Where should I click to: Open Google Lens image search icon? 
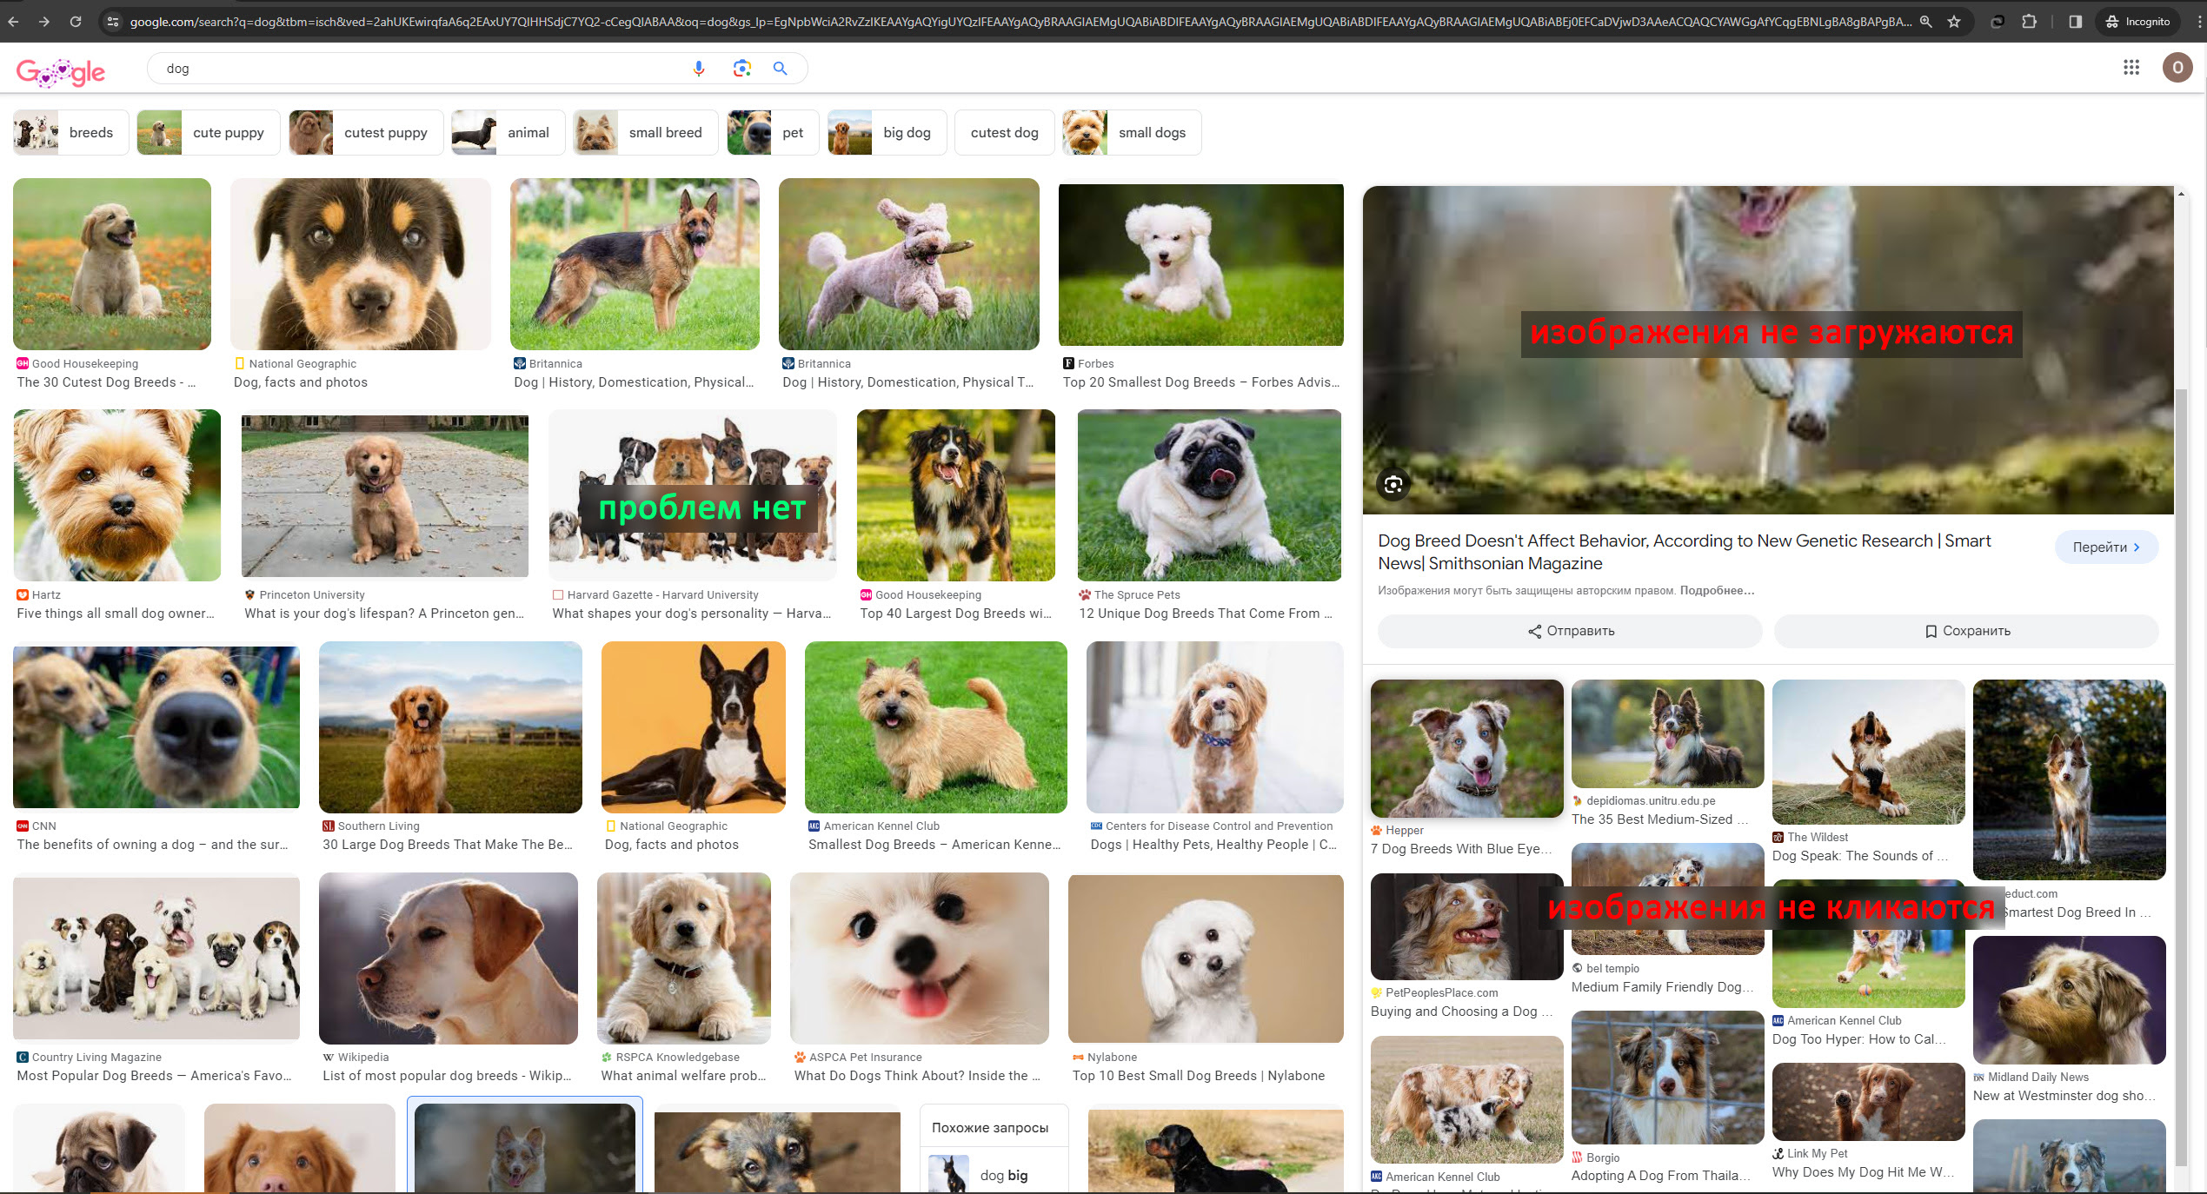point(741,69)
